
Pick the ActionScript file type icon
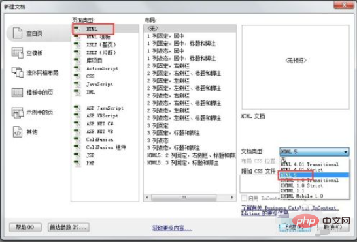77,68
